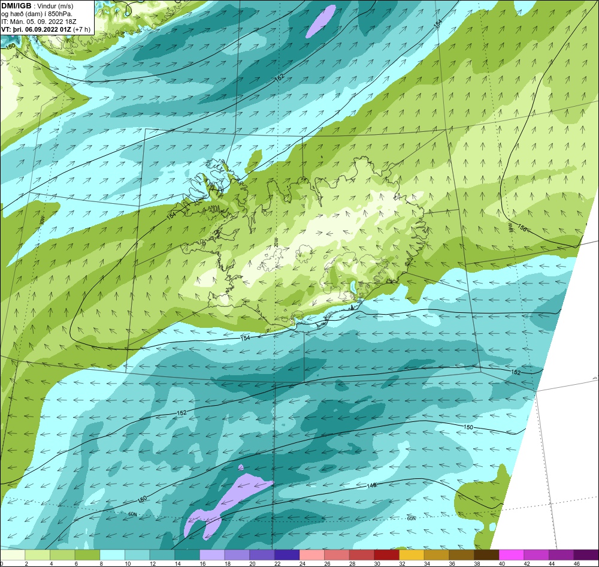Image resolution: width=599 pixels, height=567 pixels.
Task: Click the 156 contour label east of Iceland
Action: pyautogui.click(x=522, y=228)
